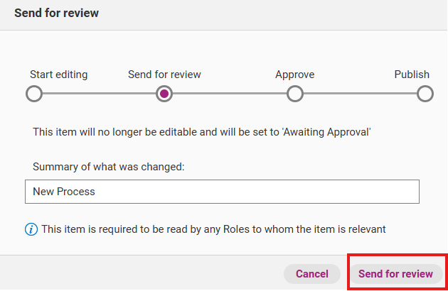
Task: Click progress line between Send for review and Approve
Action: 230,94
